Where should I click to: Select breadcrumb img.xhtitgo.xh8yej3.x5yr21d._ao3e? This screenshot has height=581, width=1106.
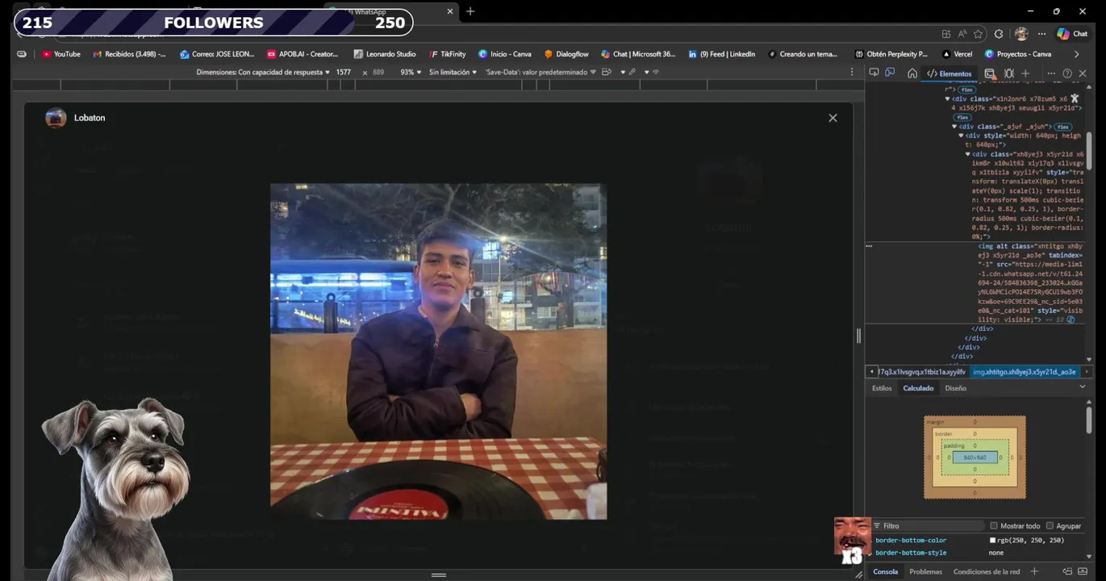pyautogui.click(x=1025, y=372)
